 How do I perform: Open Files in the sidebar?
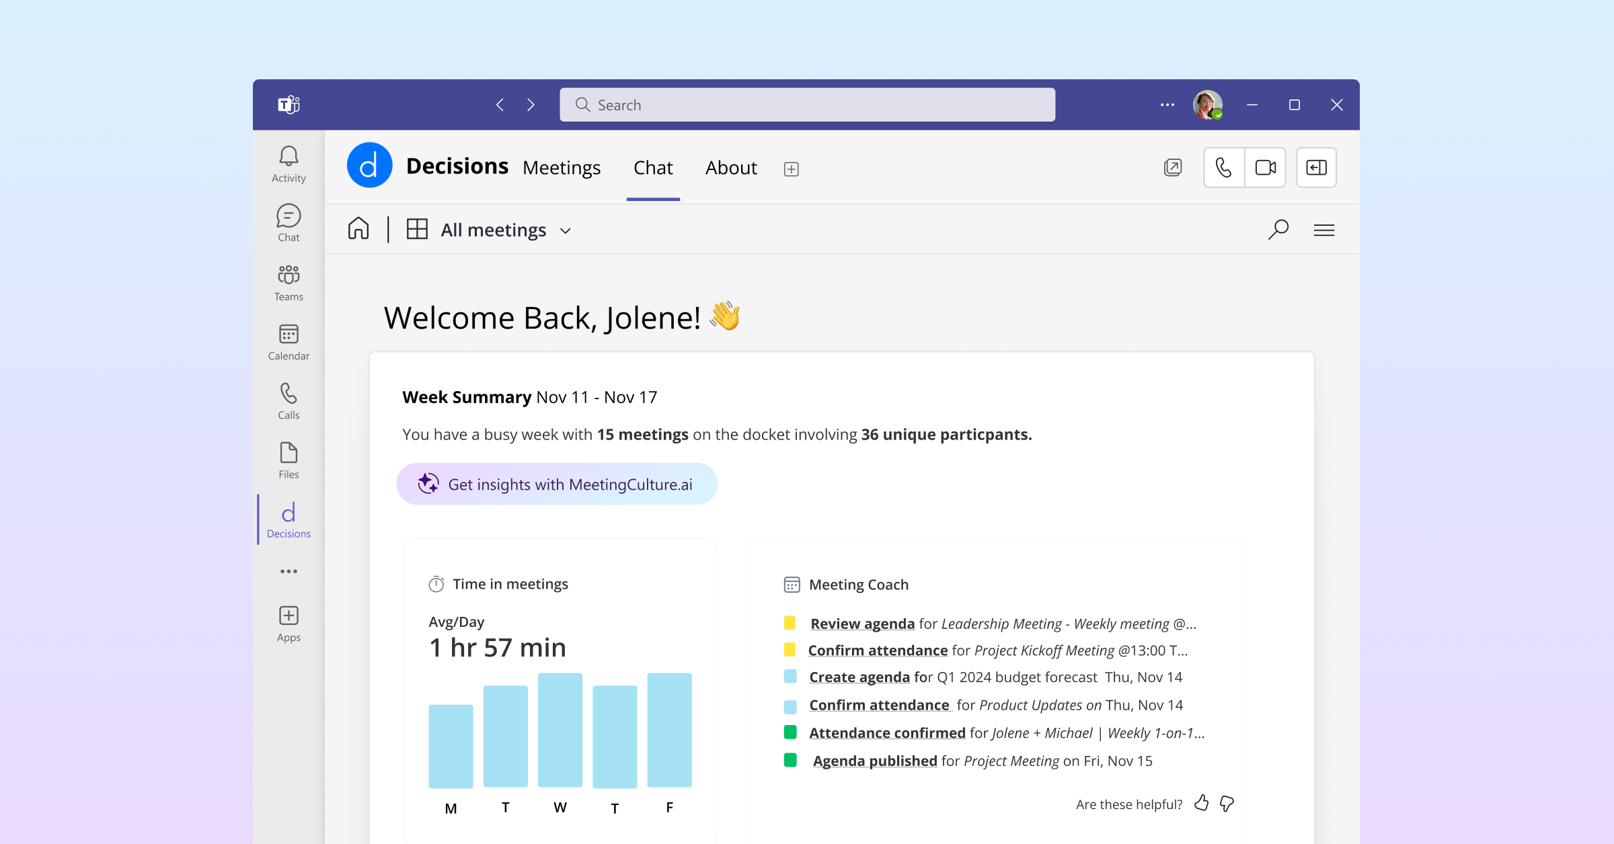tap(289, 460)
